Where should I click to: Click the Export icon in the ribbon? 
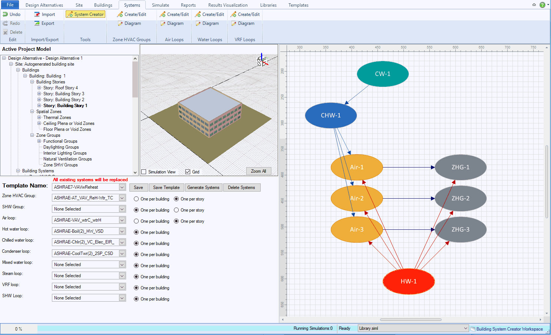[x=37, y=23]
